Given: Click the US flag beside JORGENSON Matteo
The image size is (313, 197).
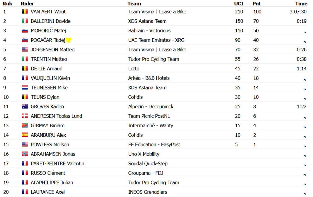Looking at the screenshot, I should coord(25,50).
